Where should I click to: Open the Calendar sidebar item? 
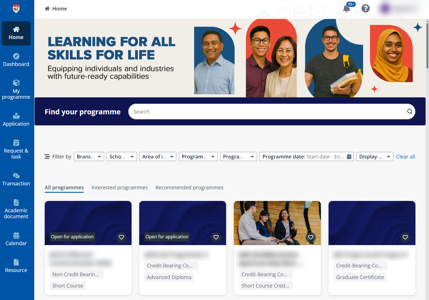[16, 239]
